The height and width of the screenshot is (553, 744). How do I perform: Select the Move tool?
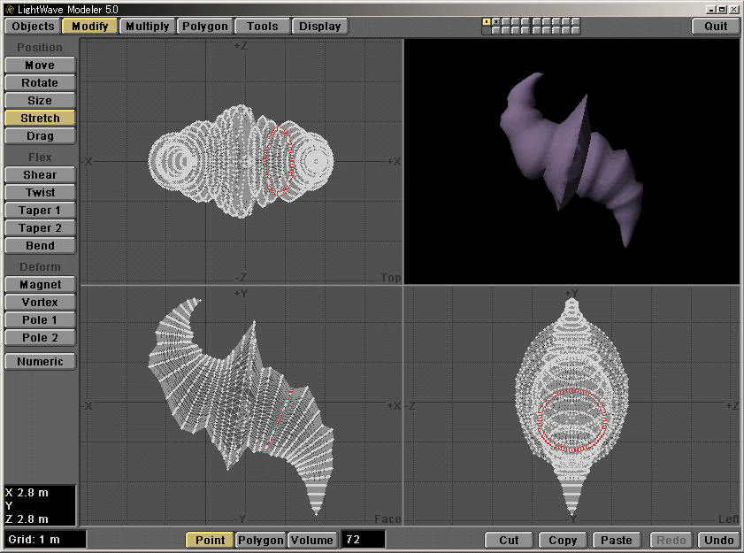pyautogui.click(x=39, y=65)
